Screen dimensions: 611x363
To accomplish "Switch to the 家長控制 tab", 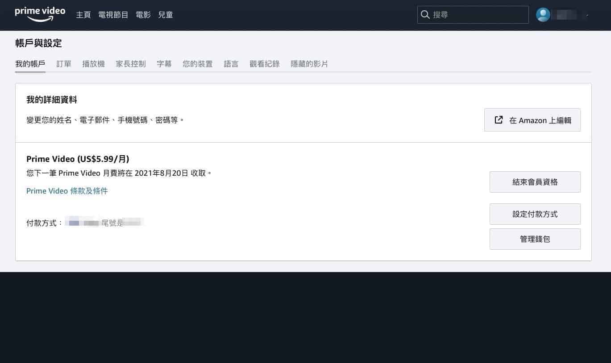I will (x=131, y=64).
